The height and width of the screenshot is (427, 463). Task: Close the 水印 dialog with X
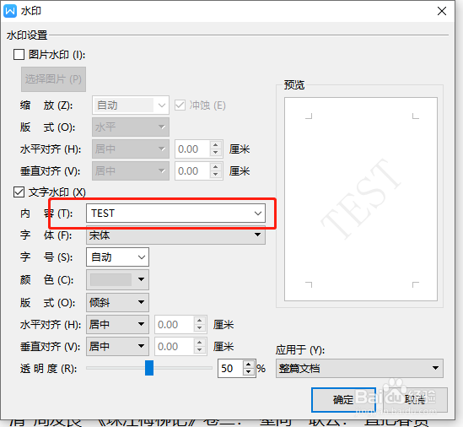point(442,11)
